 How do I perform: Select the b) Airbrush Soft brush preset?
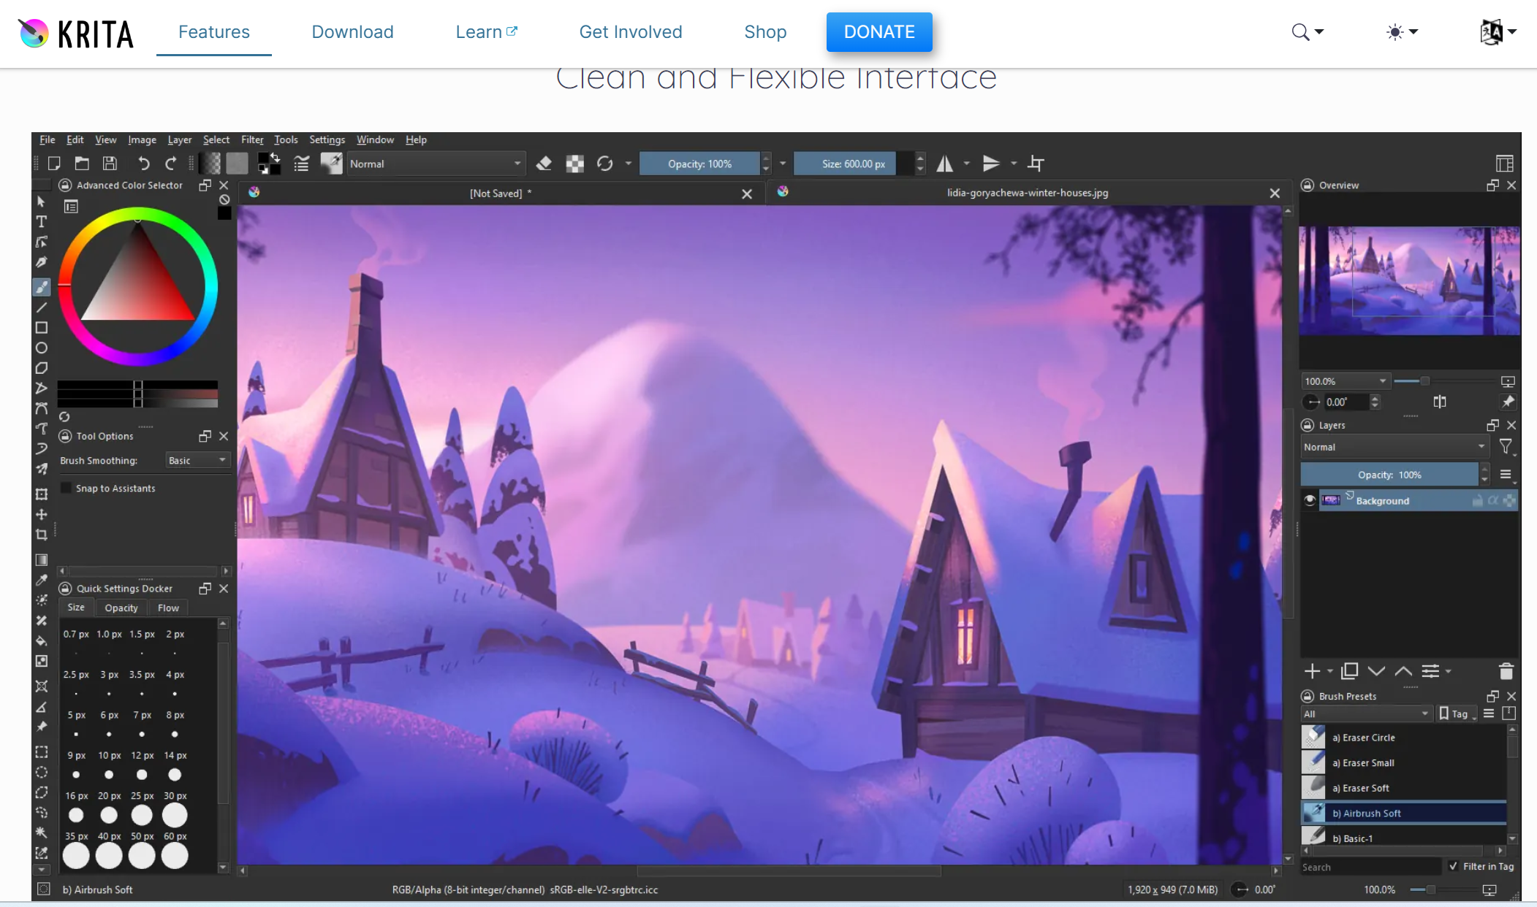1403,813
